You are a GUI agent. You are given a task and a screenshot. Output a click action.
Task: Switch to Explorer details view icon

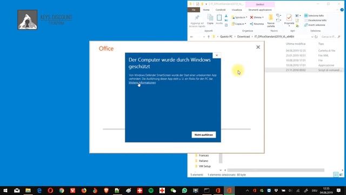[x=336, y=174]
